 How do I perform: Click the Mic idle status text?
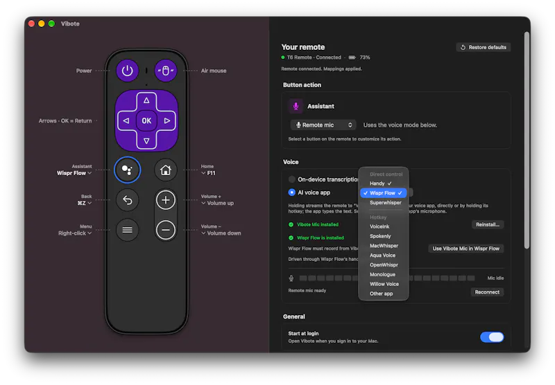tap(495, 278)
